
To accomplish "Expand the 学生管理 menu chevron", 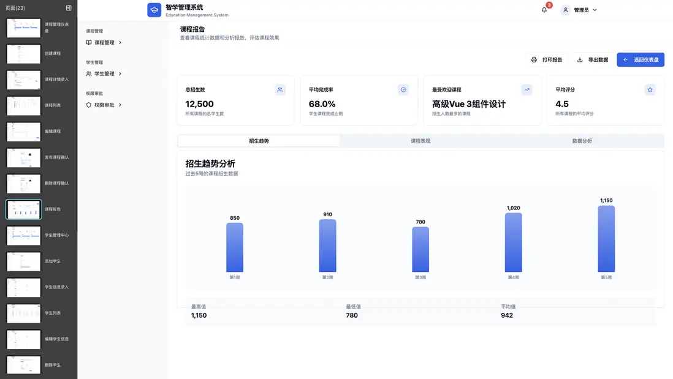I will click(120, 73).
